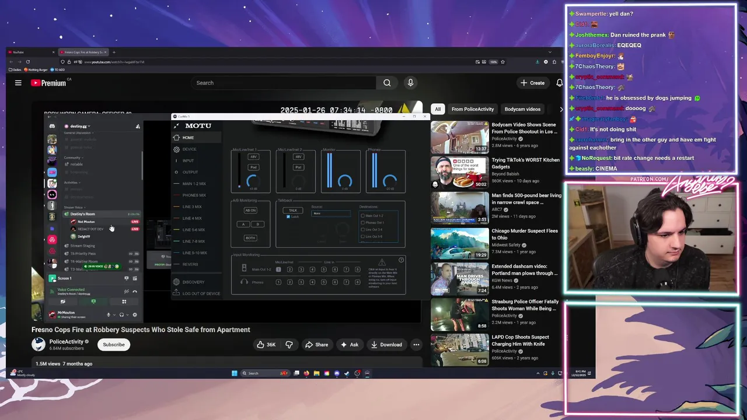Check Line Out 3-4 talkback destination
The height and width of the screenshot is (420, 747).
pos(362,230)
